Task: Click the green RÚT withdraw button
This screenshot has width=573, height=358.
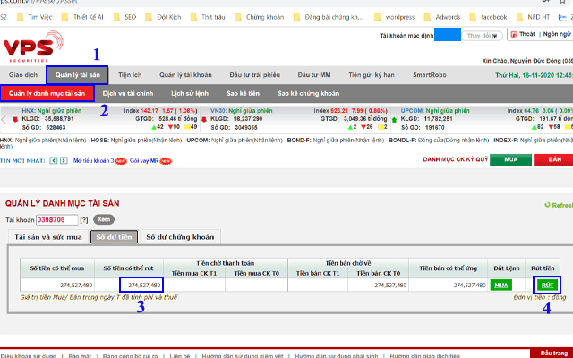Action: tap(547, 286)
